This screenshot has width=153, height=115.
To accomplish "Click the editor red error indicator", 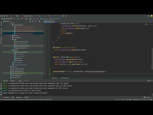I will pyautogui.click(x=144, y=24).
